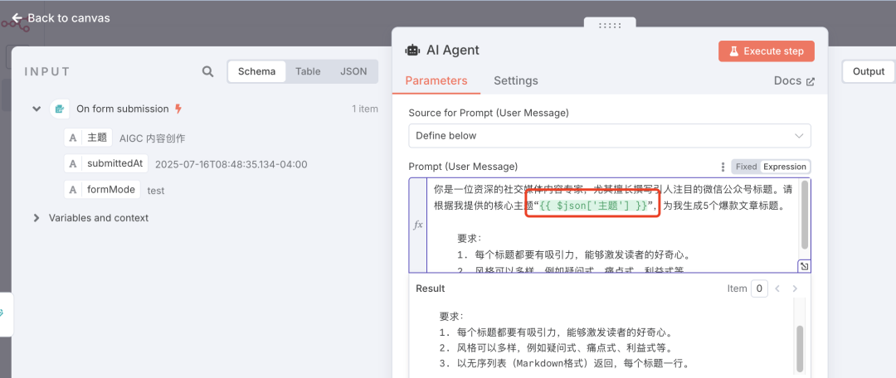
Task: Click the INPUT panel heading
Action: pyautogui.click(x=47, y=72)
